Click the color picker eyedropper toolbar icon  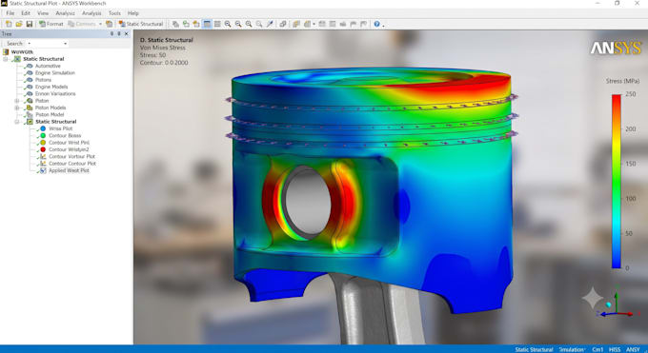(270, 24)
